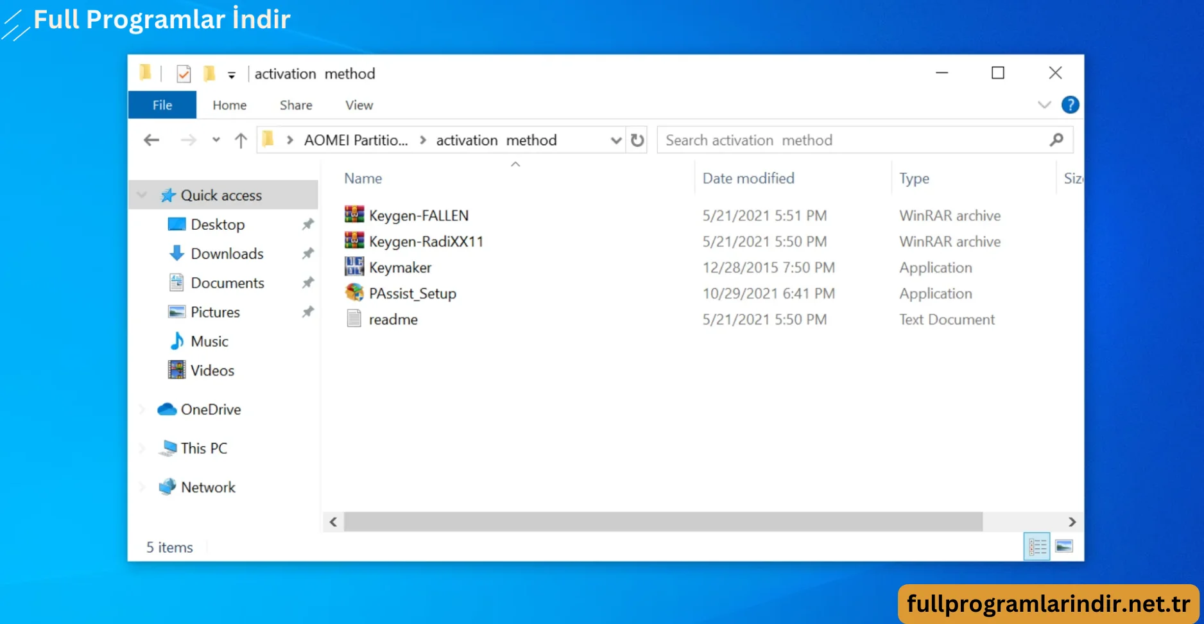The image size is (1204, 624).
Task: Click the pin icon next to Documents
Action: coord(308,282)
